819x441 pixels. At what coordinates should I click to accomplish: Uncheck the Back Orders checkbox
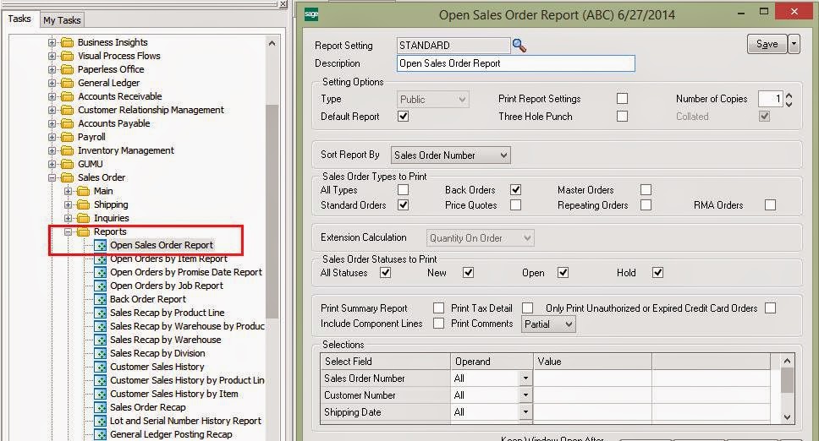tap(515, 189)
